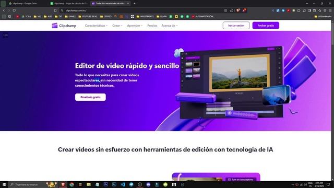The height and width of the screenshot is (188, 334).
Task: Expand the Acerca de menu
Action: 169,26
